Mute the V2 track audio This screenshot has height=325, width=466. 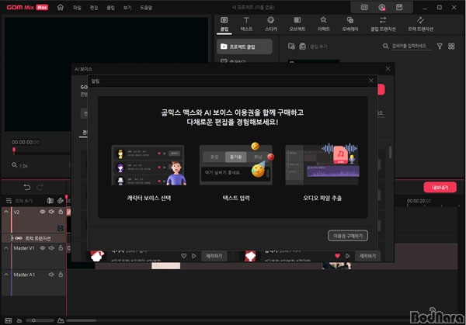pos(51,212)
